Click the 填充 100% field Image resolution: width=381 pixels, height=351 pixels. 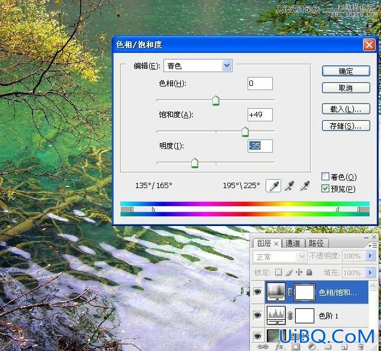point(353,272)
